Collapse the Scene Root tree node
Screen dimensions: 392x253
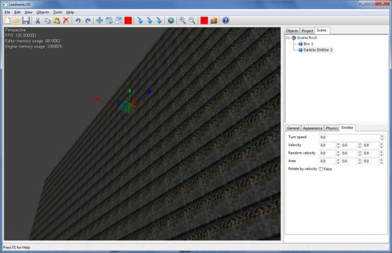point(289,37)
